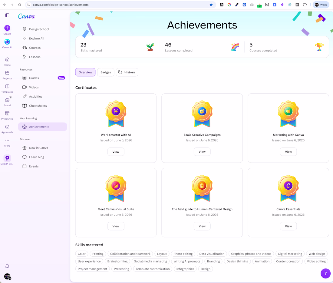View Work smarter with AI certificate

(116, 152)
